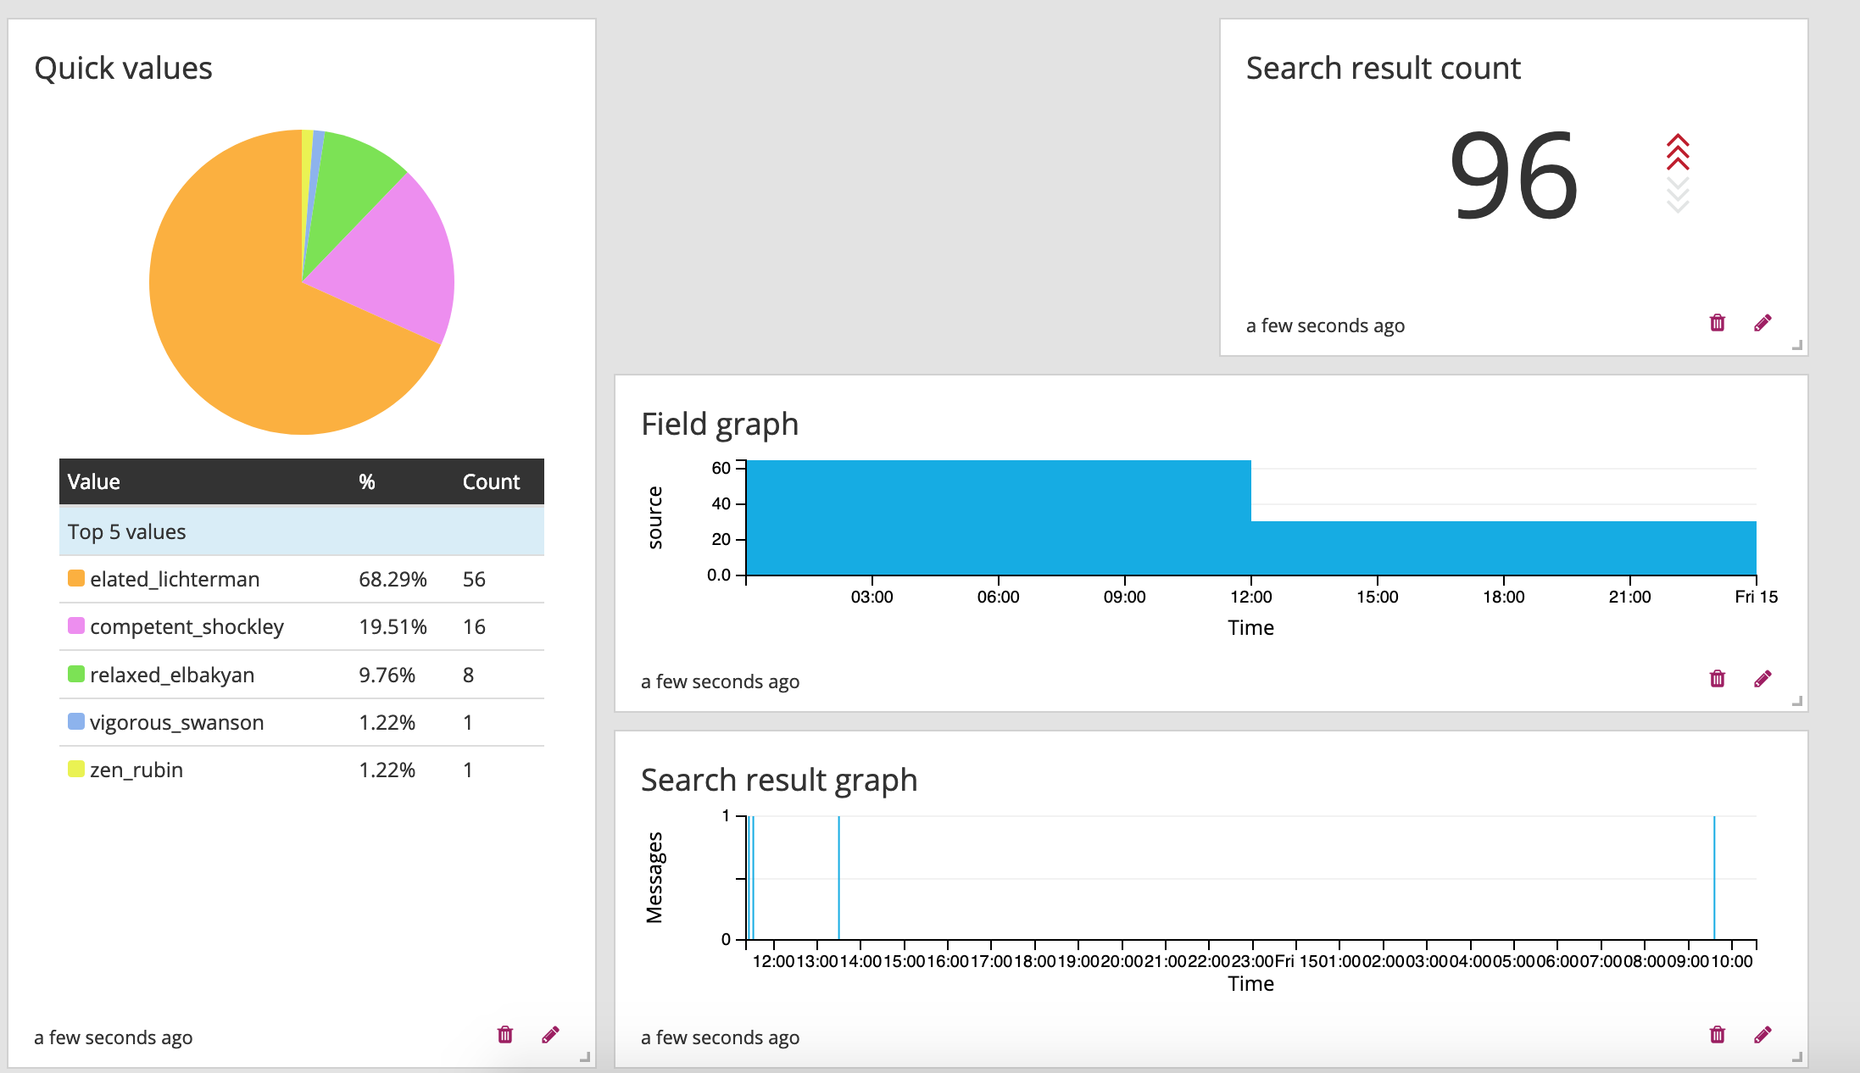
Task: Click the Messages axis label
Action: tap(654, 877)
